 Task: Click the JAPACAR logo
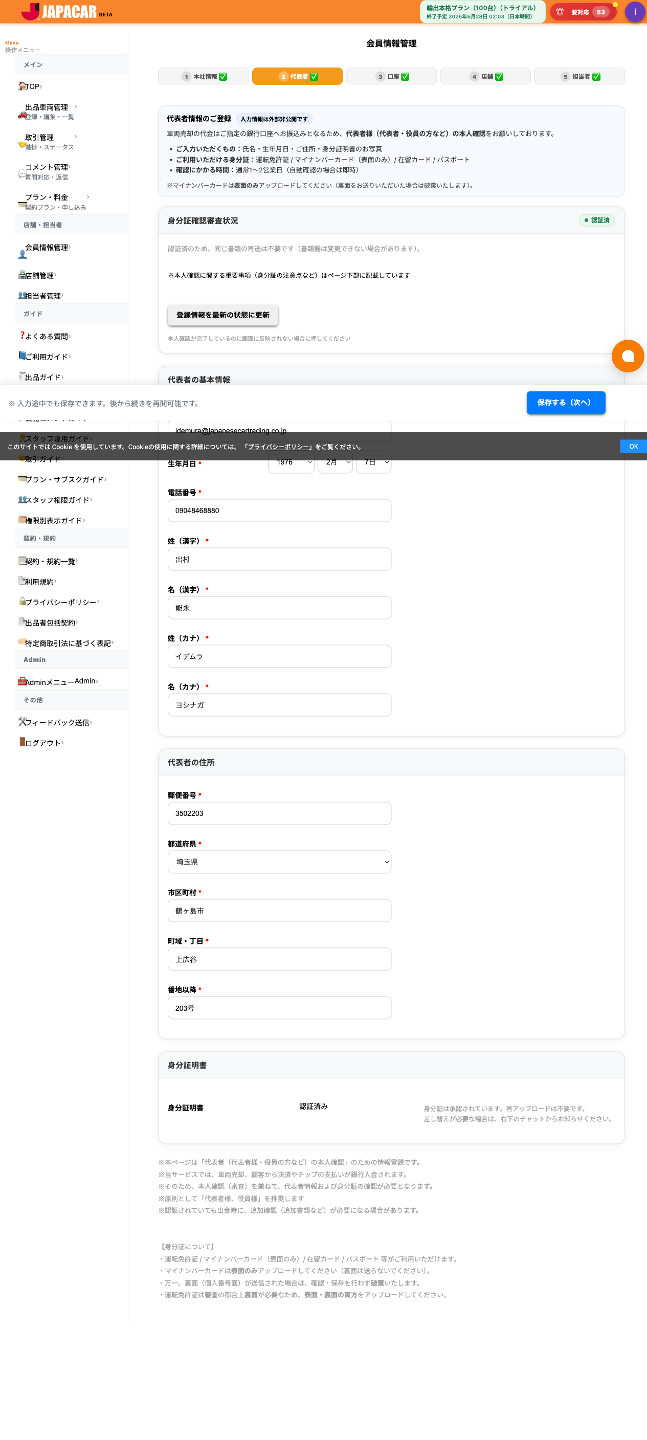pyautogui.click(x=66, y=12)
